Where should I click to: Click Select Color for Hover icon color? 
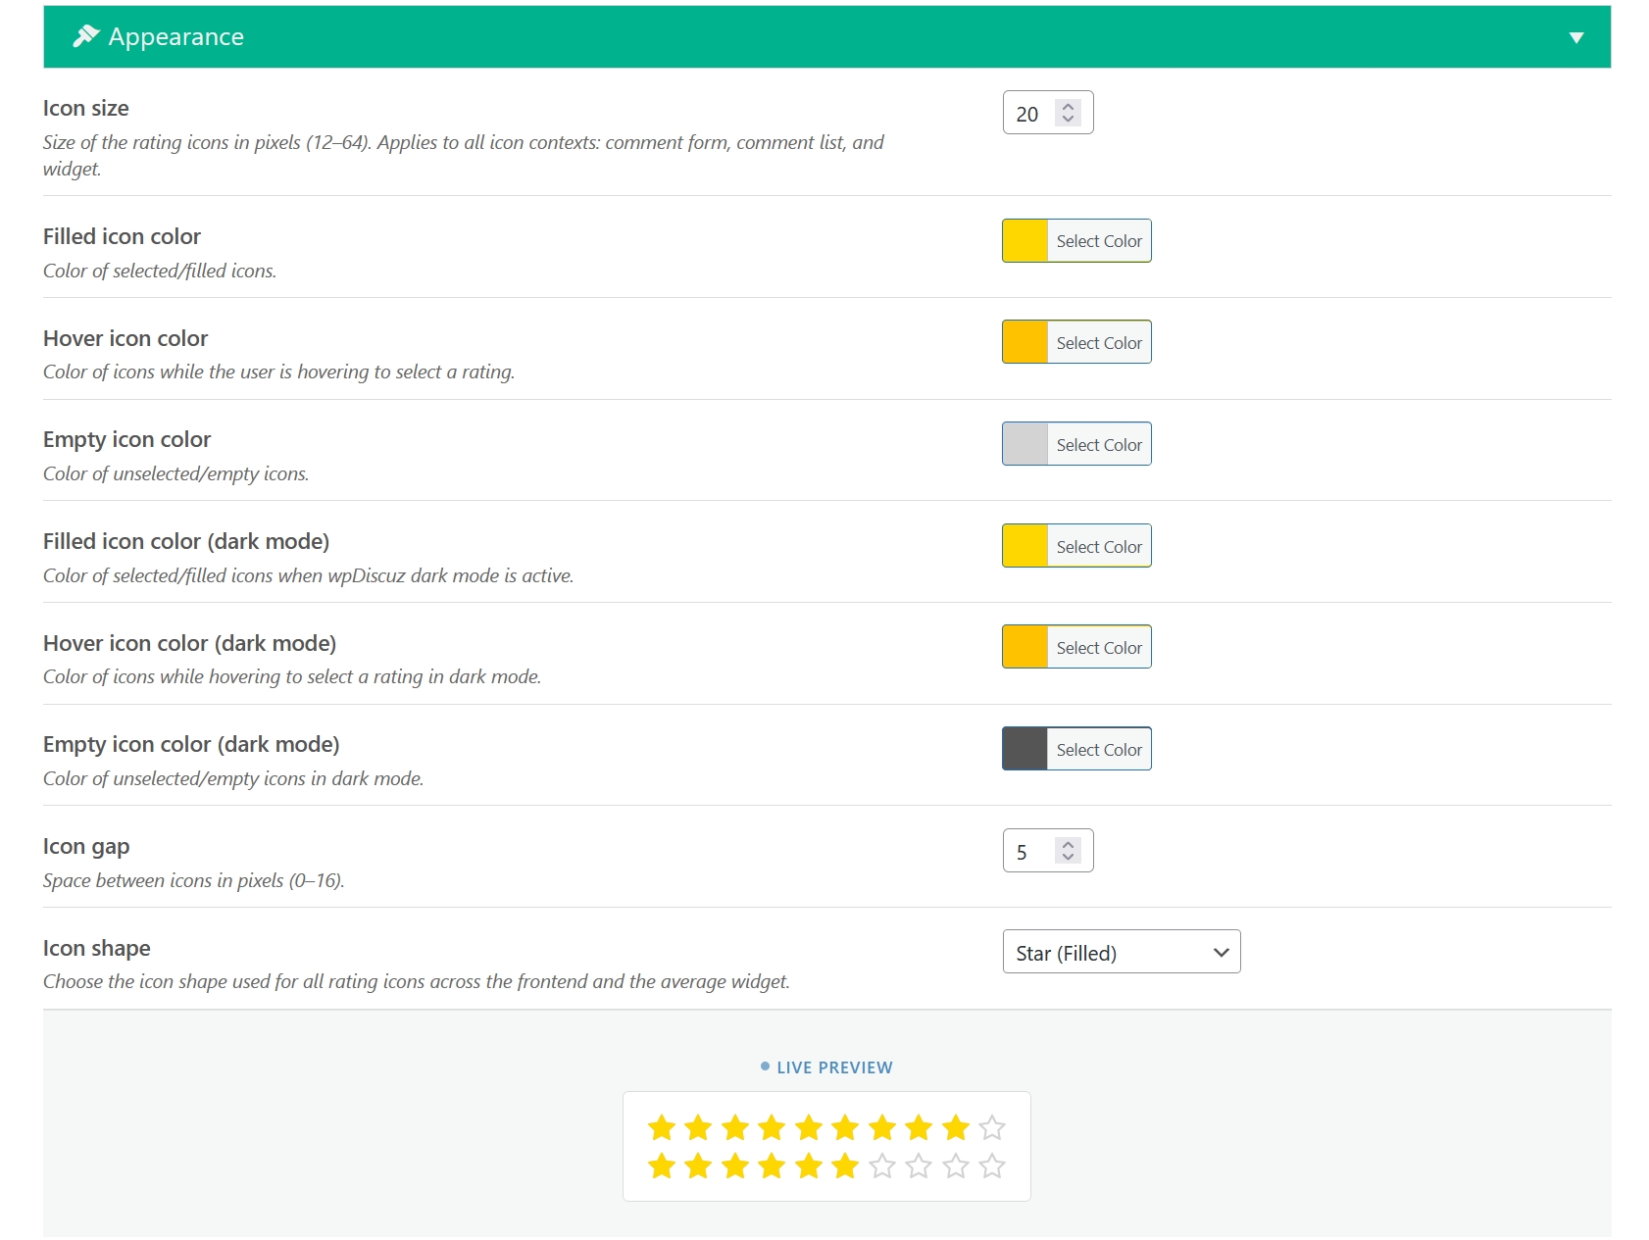[1099, 343]
